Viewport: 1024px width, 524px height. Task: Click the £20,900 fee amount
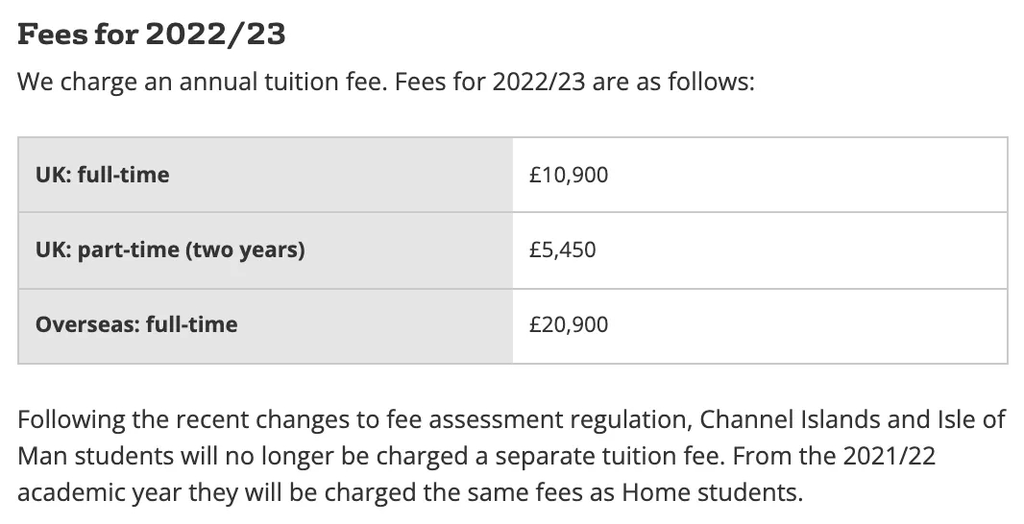coord(569,324)
